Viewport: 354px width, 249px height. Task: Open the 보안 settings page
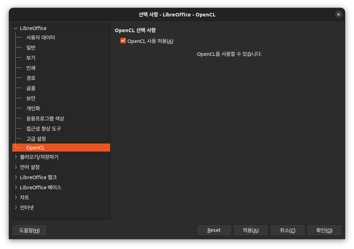[x=31, y=98]
